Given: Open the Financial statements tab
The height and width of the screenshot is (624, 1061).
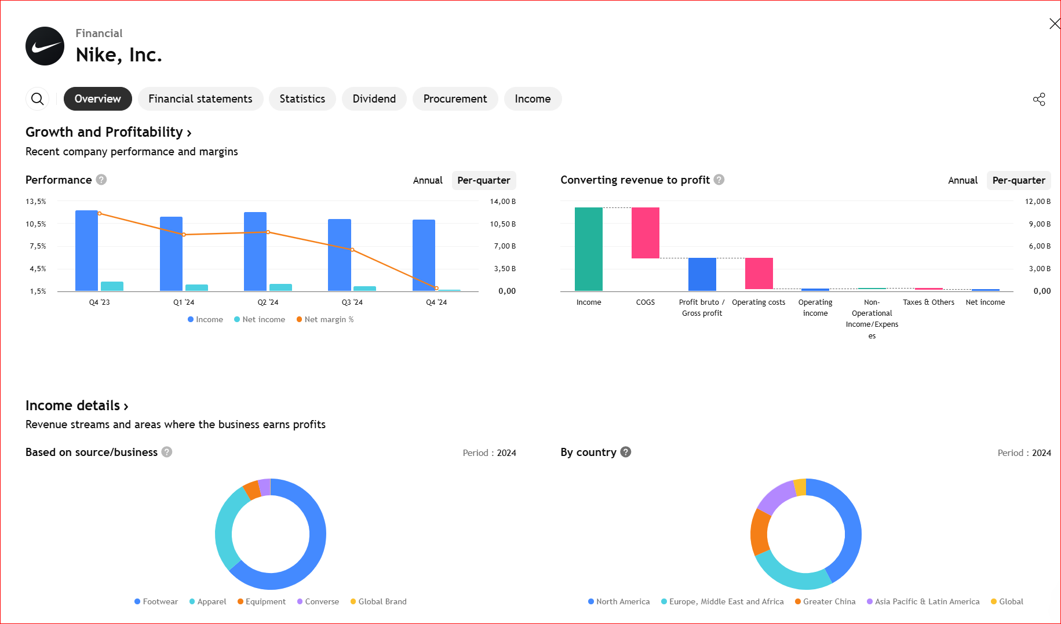Looking at the screenshot, I should tap(200, 99).
